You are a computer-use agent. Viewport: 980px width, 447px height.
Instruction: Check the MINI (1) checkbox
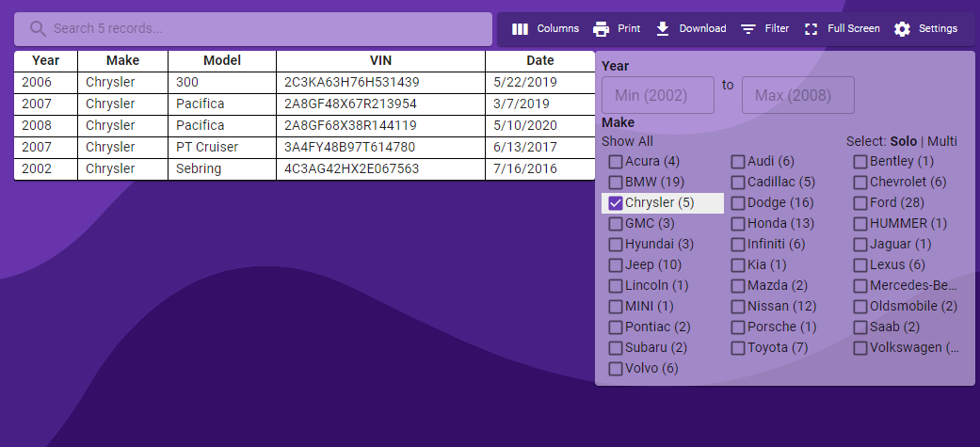pos(616,307)
